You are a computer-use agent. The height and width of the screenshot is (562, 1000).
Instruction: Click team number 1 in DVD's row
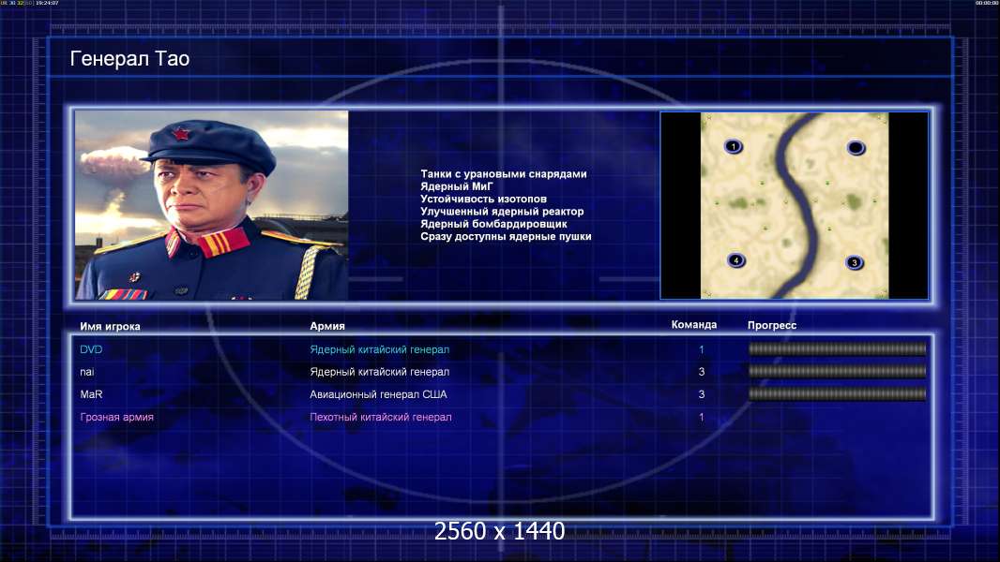(702, 349)
